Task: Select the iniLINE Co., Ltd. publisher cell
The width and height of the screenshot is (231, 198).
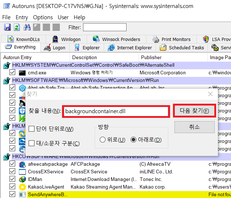Action: point(156,172)
